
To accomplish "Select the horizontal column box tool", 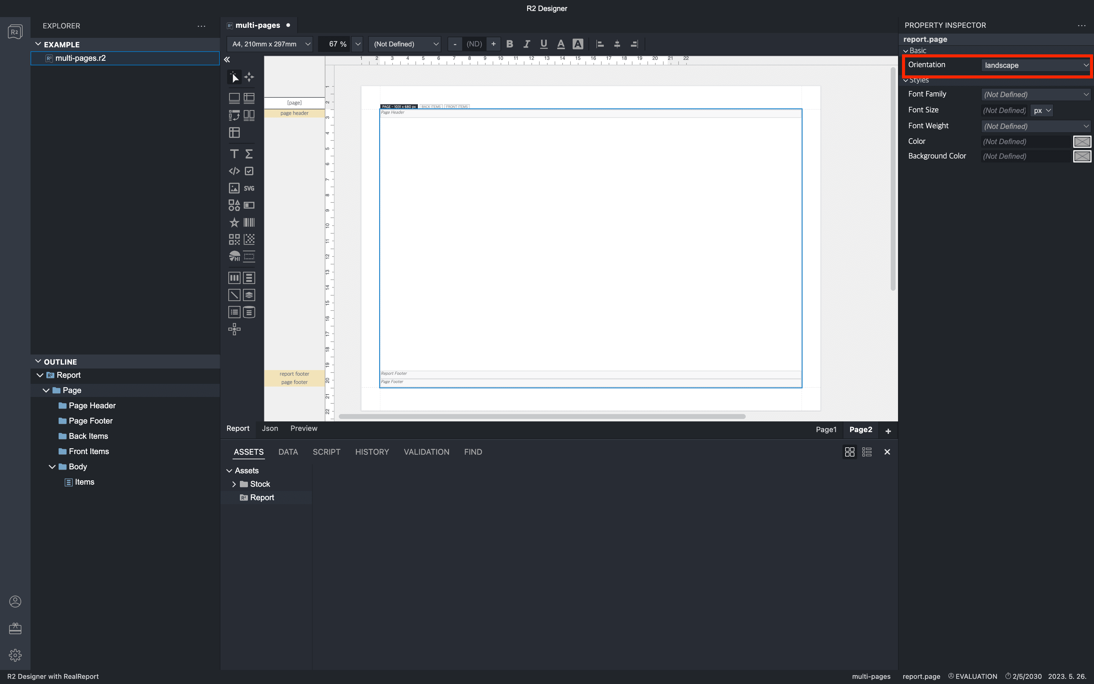I will (x=234, y=278).
